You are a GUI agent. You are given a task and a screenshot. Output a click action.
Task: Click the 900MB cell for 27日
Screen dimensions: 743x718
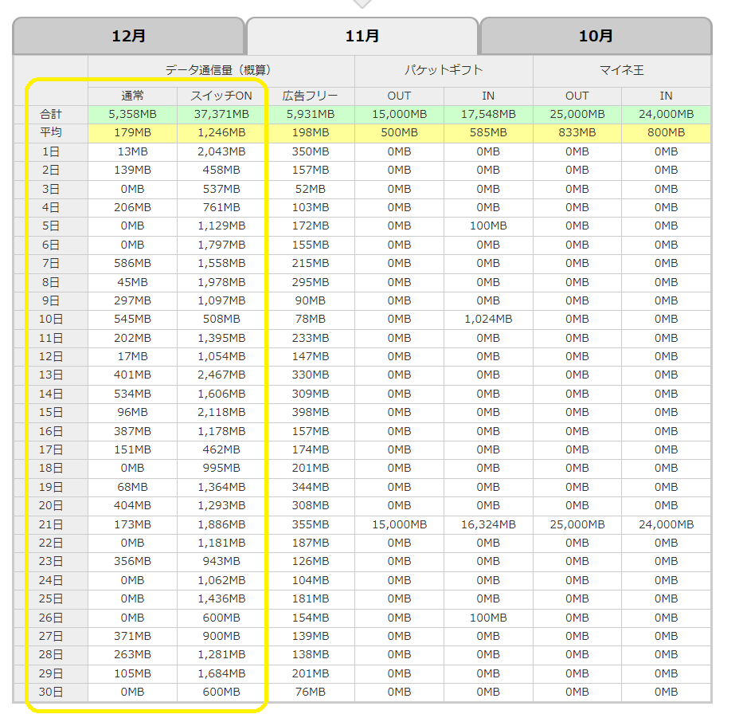221,637
